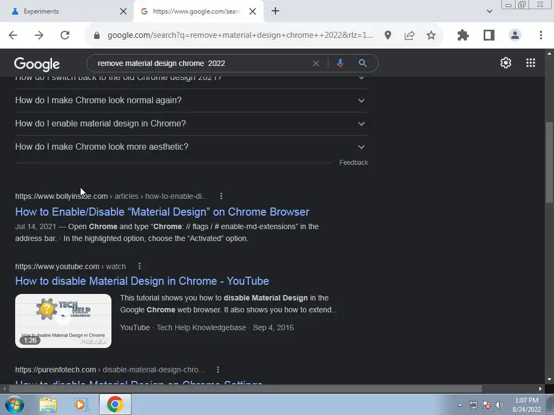Open a new tab with the plus button
The width and height of the screenshot is (554, 415).
coord(275,11)
